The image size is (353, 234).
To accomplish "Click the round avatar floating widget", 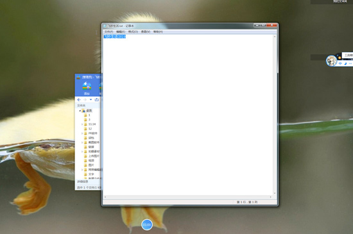I will coord(331,61).
